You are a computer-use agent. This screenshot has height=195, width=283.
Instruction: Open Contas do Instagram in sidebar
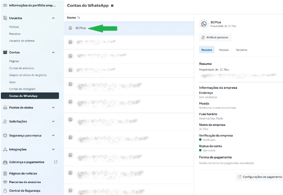(21, 89)
